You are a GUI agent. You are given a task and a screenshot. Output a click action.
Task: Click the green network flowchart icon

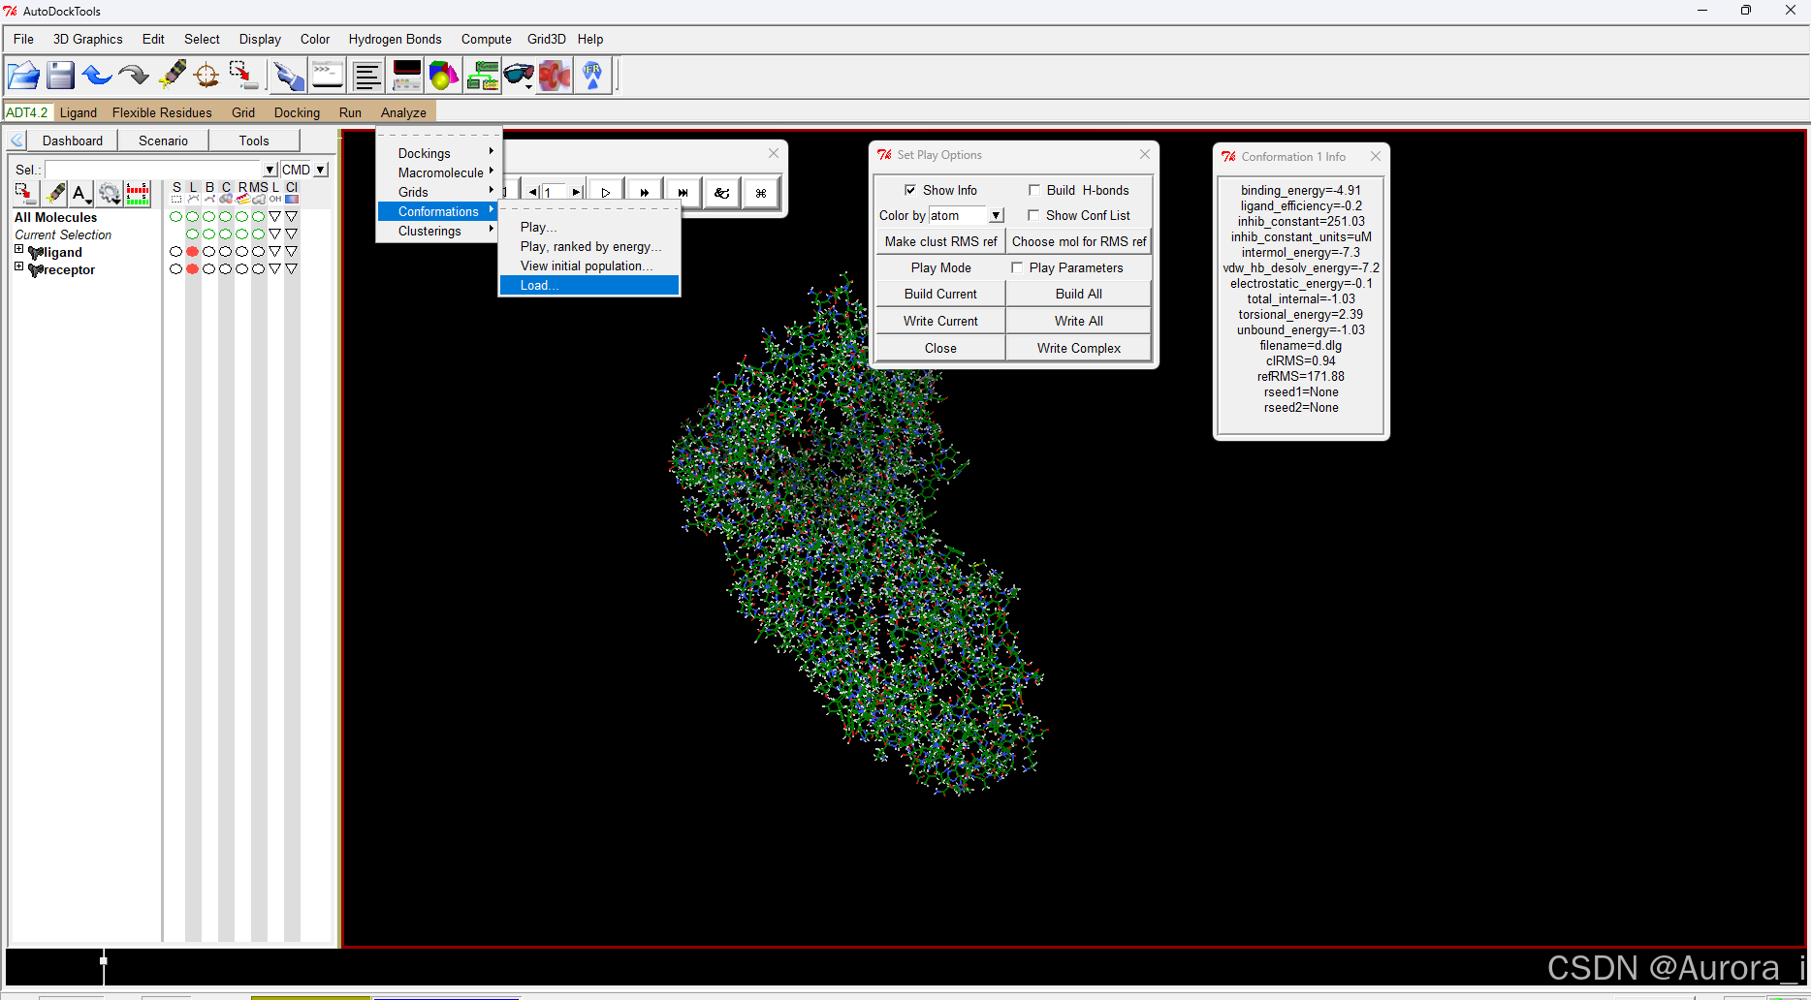[482, 75]
